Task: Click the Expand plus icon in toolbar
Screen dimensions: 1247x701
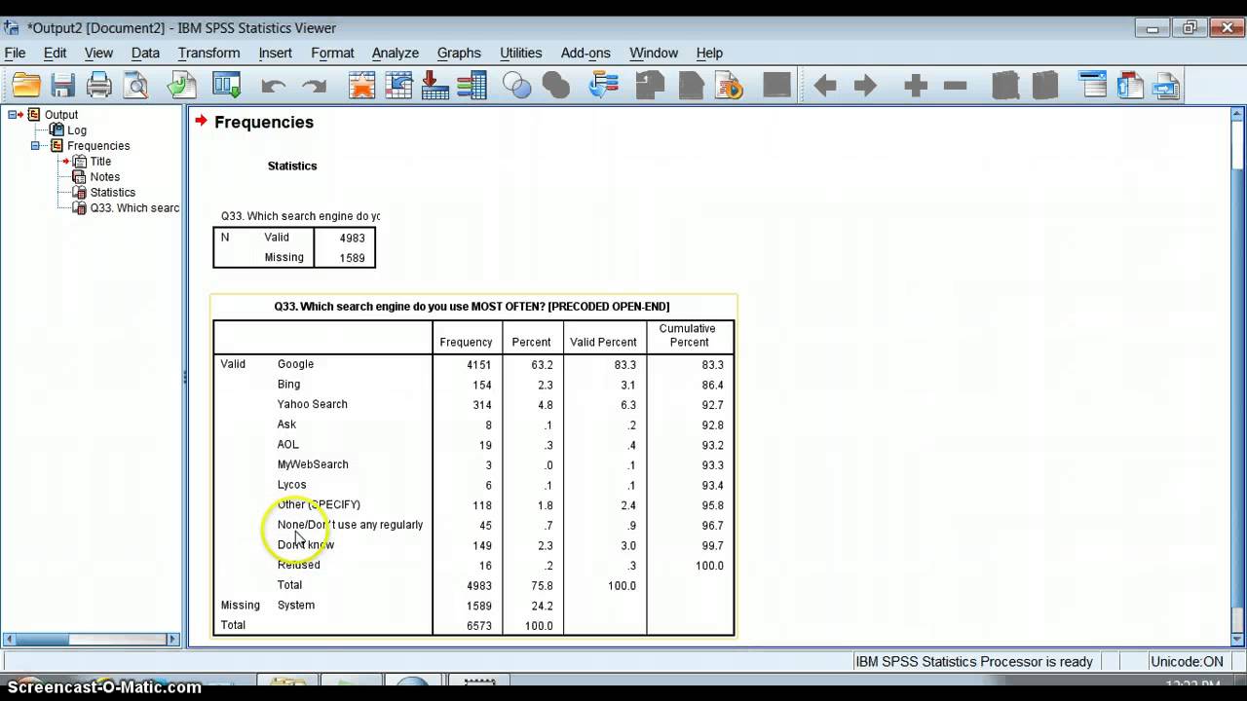Action: click(x=916, y=87)
